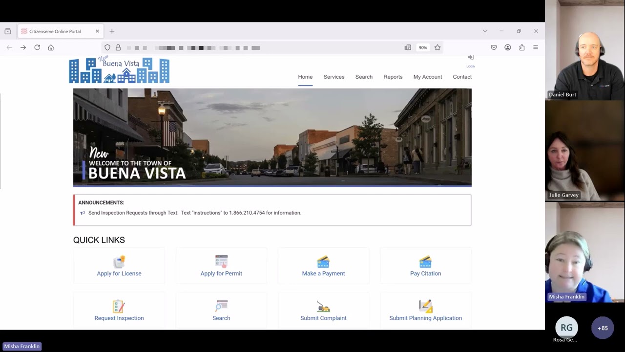Open the Services menu
Image resolution: width=625 pixels, height=352 pixels.
[x=334, y=77]
